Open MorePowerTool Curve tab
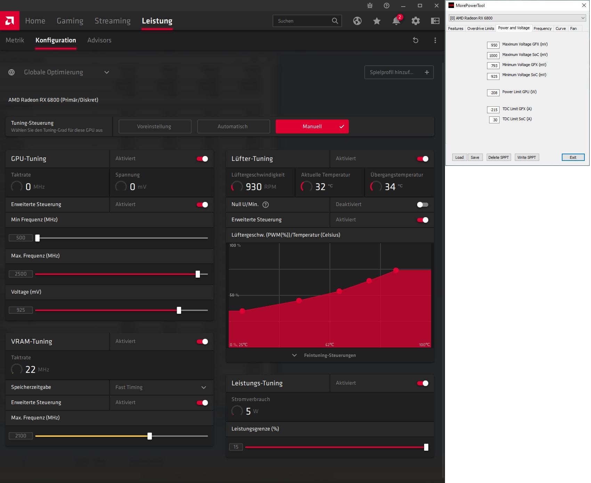The width and height of the screenshot is (591, 483). coord(560,28)
